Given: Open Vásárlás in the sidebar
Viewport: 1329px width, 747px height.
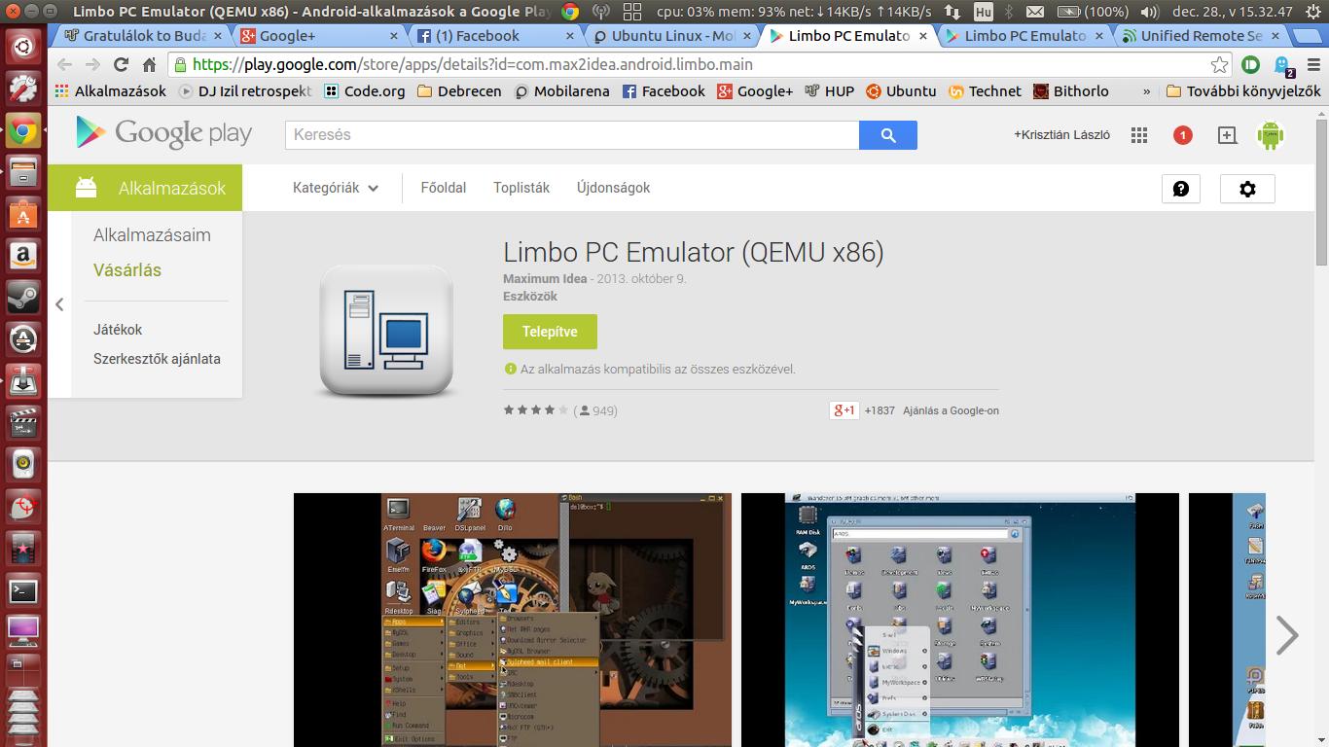Looking at the screenshot, I should click(127, 270).
